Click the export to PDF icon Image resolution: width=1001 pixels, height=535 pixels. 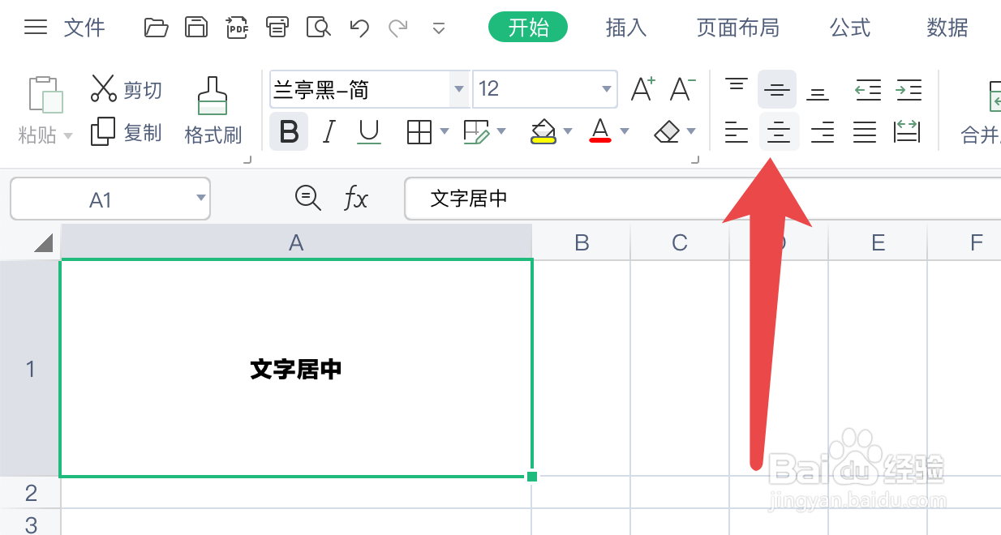pyautogui.click(x=238, y=26)
